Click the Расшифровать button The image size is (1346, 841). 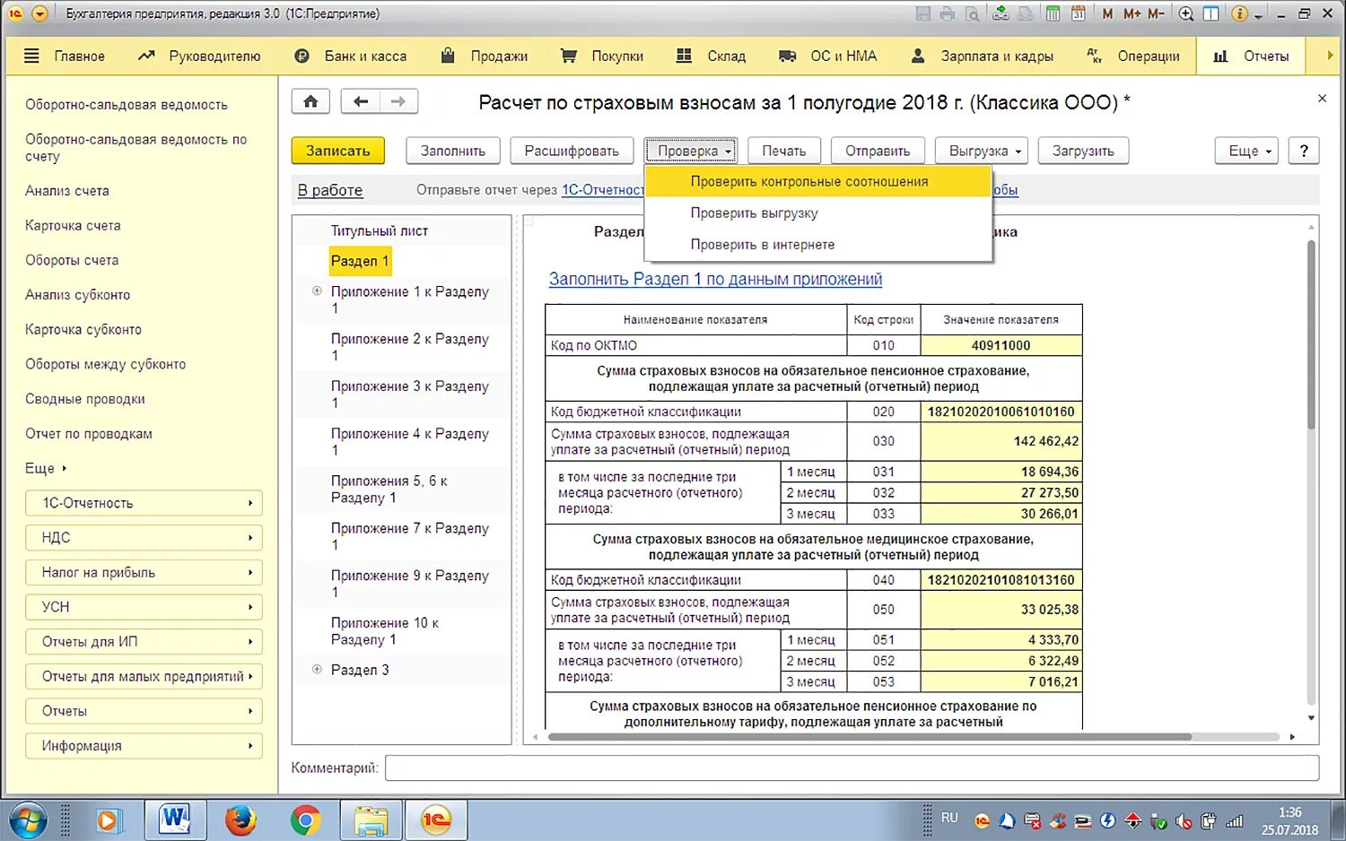tap(572, 151)
